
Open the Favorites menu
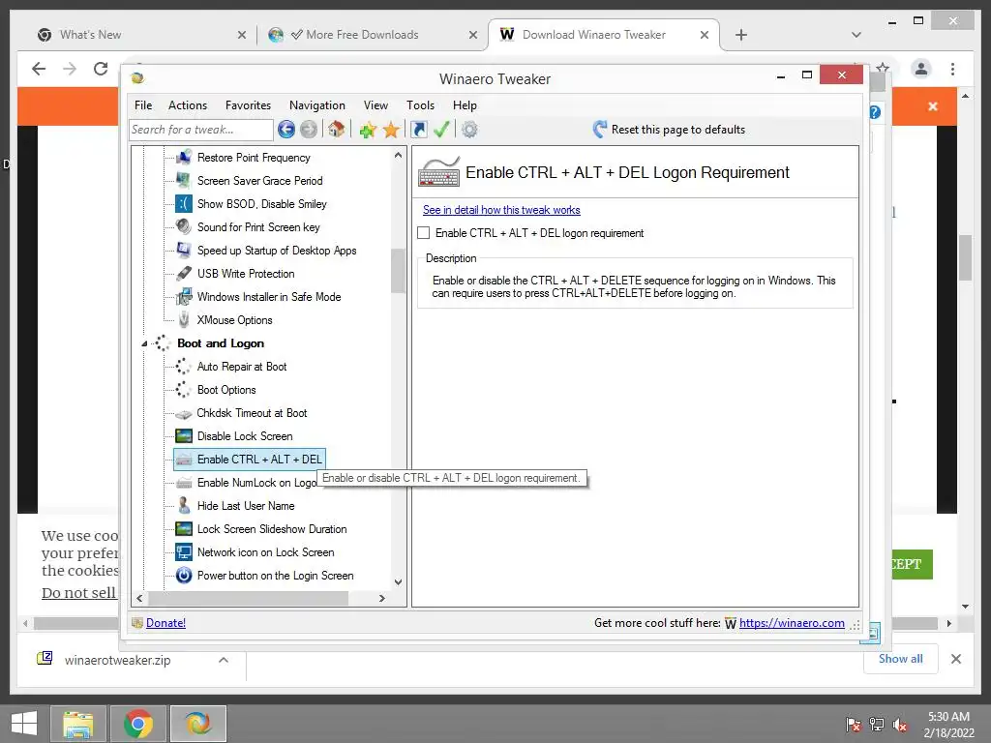click(248, 105)
